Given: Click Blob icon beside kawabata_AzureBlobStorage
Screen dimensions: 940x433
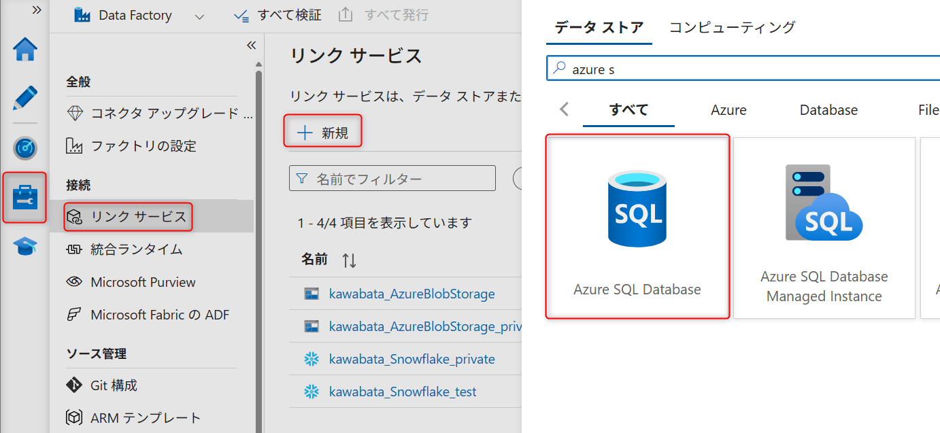Looking at the screenshot, I should [312, 294].
